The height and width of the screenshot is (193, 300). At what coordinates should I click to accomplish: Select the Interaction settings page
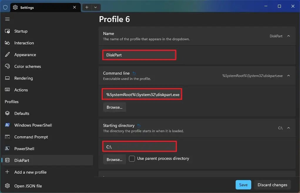[24, 43]
